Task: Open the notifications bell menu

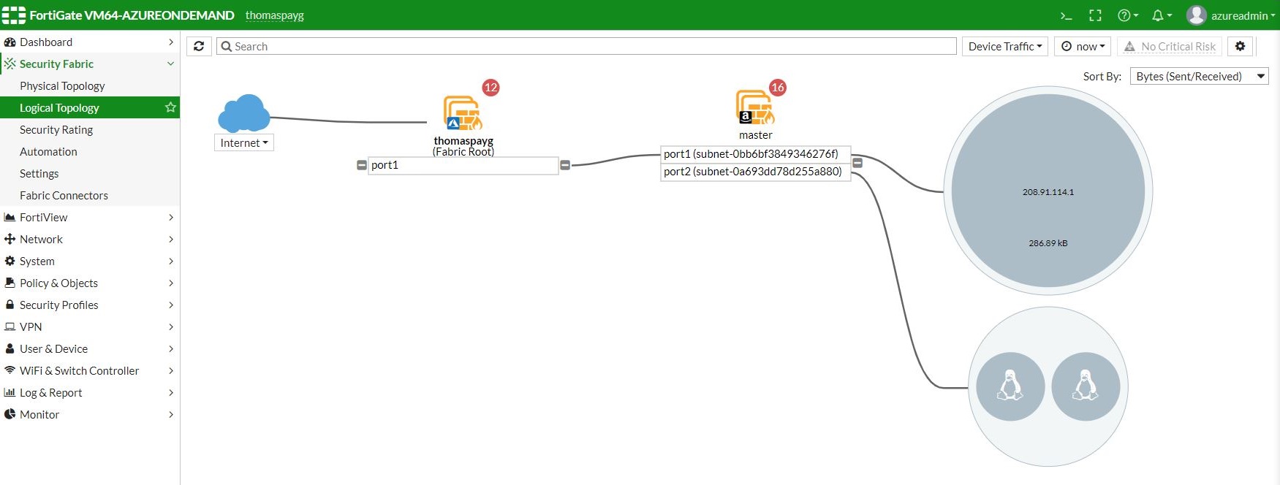Action: [1162, 15]
